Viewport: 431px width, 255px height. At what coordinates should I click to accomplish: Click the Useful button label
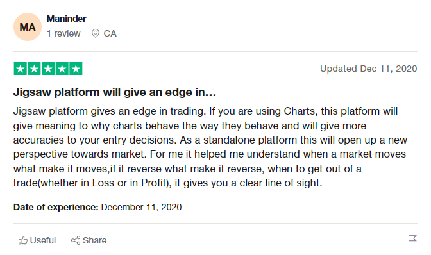43,240
